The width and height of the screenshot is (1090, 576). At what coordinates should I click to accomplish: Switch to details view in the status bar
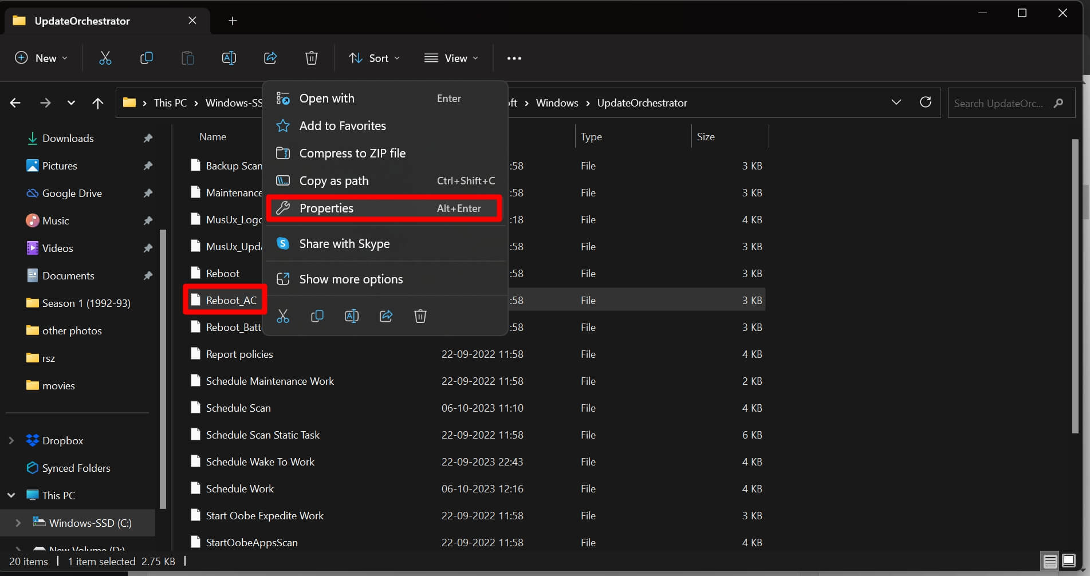pos(1050,561)
